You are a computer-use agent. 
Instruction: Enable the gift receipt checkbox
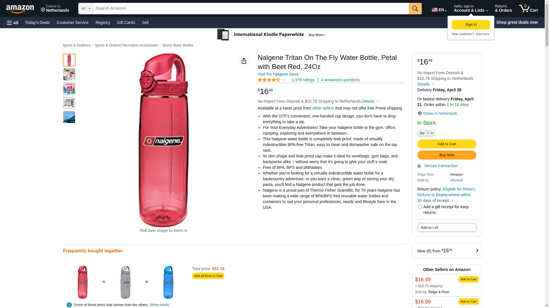(x=420, y=206)
